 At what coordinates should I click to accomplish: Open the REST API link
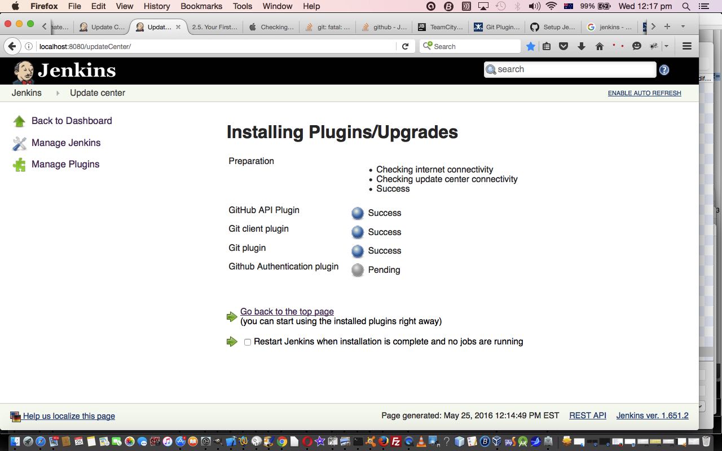tap(588, 416)
